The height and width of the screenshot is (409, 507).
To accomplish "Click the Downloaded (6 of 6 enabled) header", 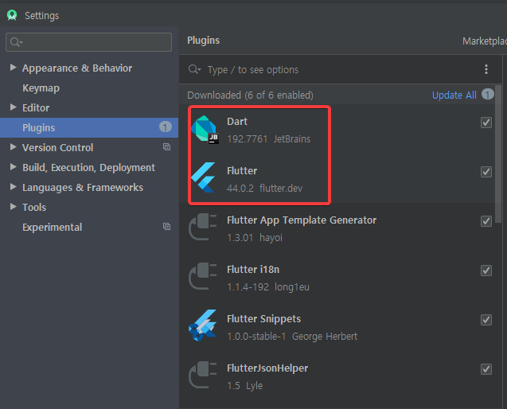I will pos(250,95).
